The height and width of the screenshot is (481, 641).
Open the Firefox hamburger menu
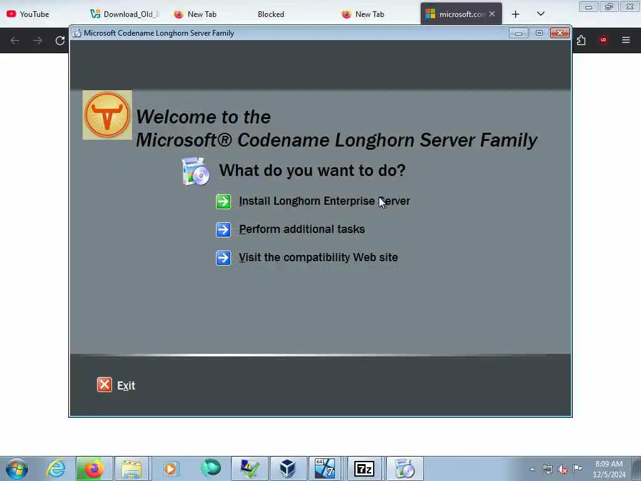[x=626, y=40]
